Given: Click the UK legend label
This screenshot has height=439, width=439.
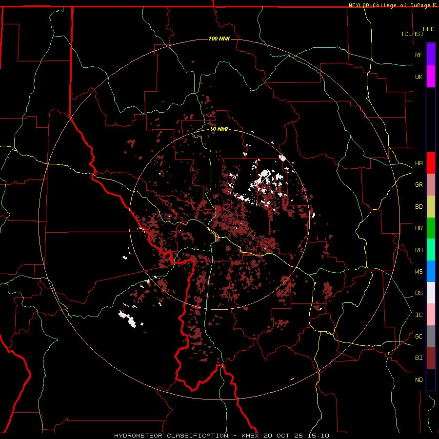Looking at the screenshot, I should pyautogui.click(x=419, y=77).
